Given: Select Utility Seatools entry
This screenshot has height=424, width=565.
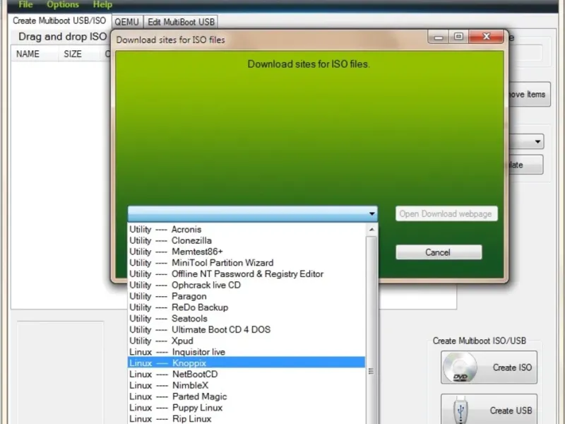Looking at the screenshot, I should 246,319.
